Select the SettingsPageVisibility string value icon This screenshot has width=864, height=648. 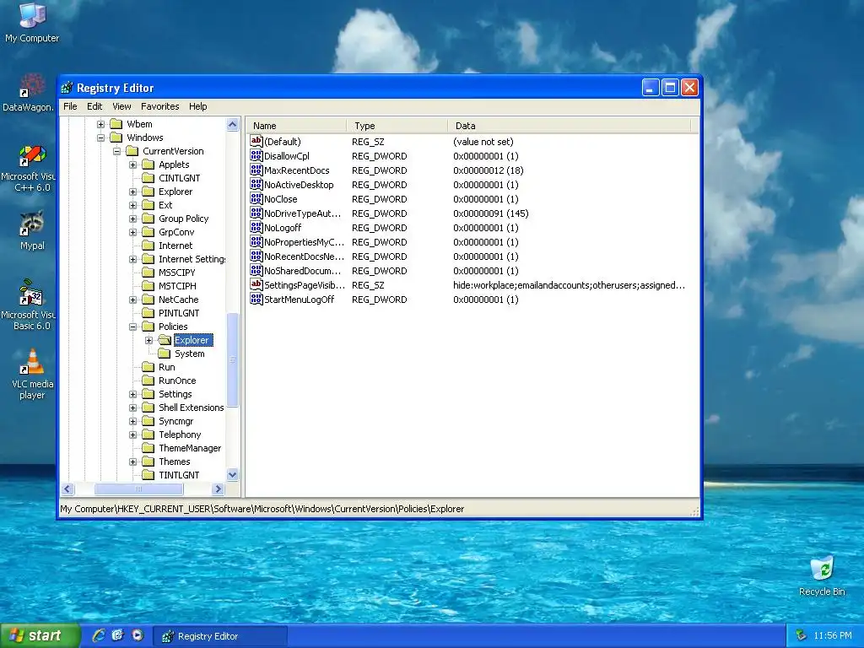click(x=256, y=285)
